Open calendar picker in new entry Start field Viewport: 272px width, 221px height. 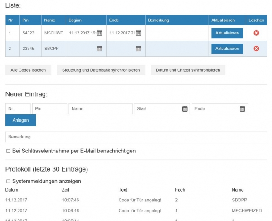[x=185, y=109]
